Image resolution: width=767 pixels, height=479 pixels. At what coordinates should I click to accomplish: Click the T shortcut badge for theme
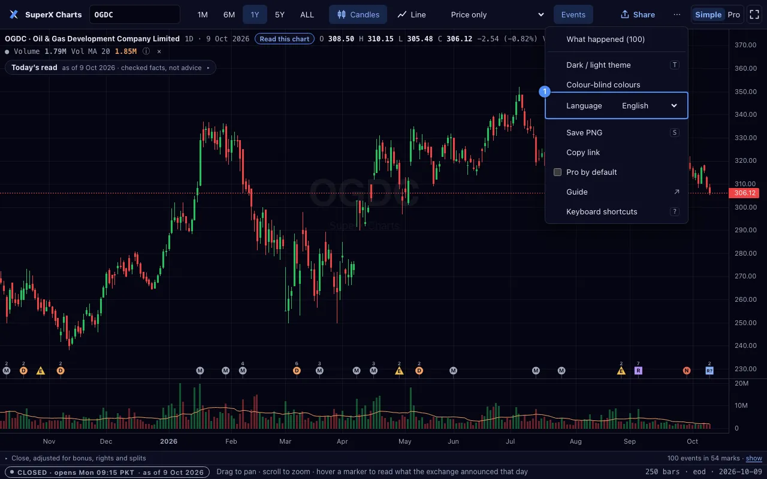click(675, 65)
